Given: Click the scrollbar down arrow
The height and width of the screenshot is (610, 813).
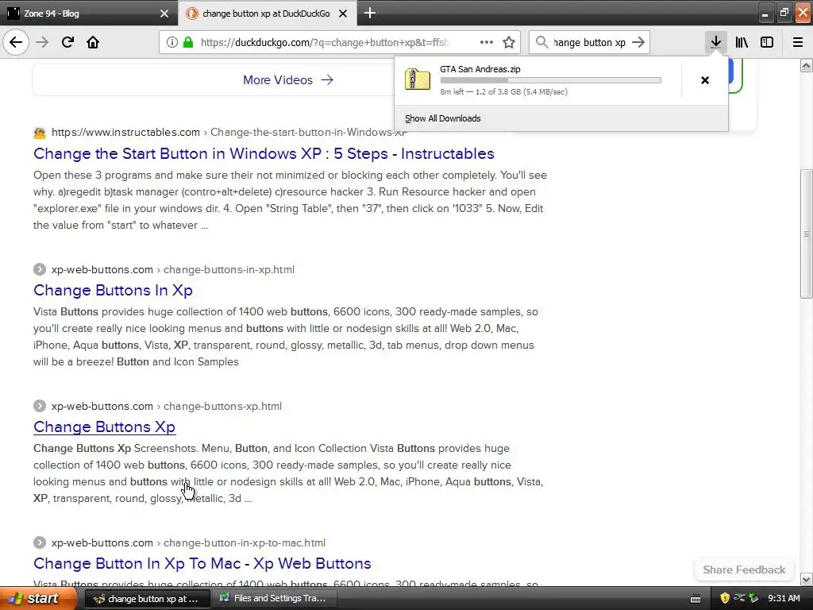Looking at the screenshot, I should coord(806,579).
